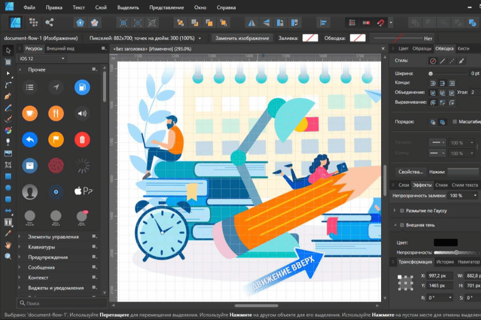Open the Слой menu
The height and width of the screenshot is (320, 481).
click(102, 8)
